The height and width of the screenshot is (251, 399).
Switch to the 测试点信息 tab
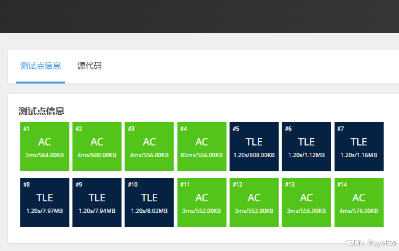pyautogui.click(x=41, y=66)
